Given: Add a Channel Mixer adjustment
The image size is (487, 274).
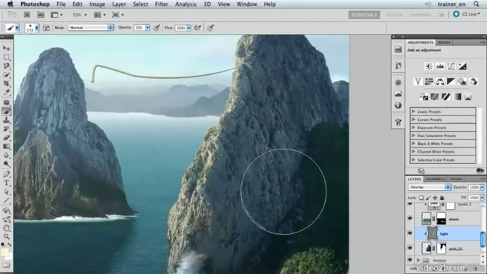Looking at the screenshot, I should (473, 81).
